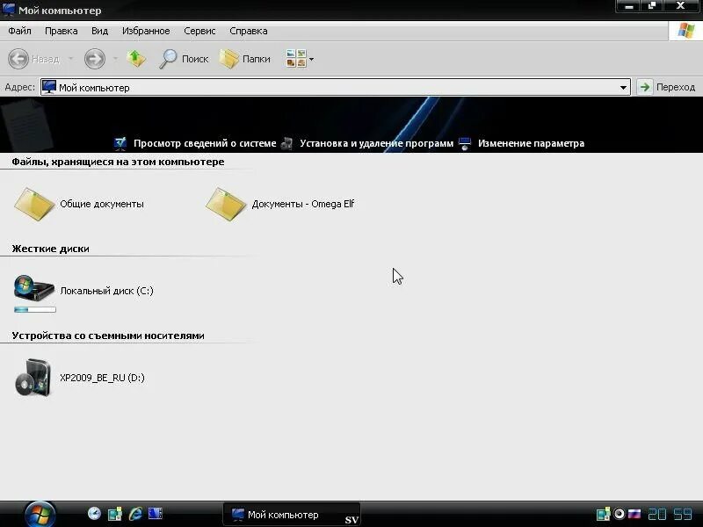The height and width of the screenshot is (527, 703).
Task: Click Просмотр сведений о системе link
Action: (x=205, y=143)
